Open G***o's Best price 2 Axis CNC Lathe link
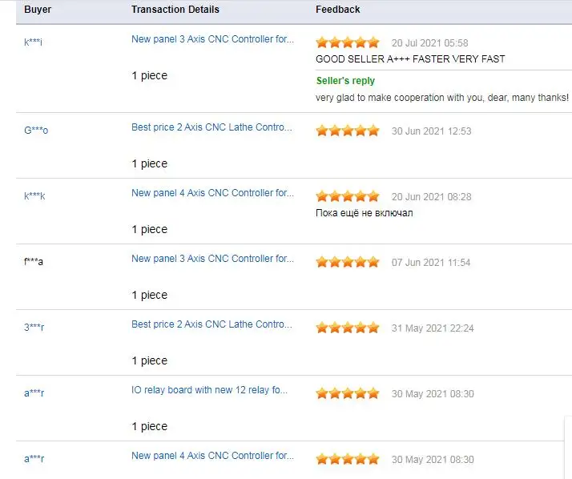The width and height of the screenshot is (572, 479). [x=212, y=127]
